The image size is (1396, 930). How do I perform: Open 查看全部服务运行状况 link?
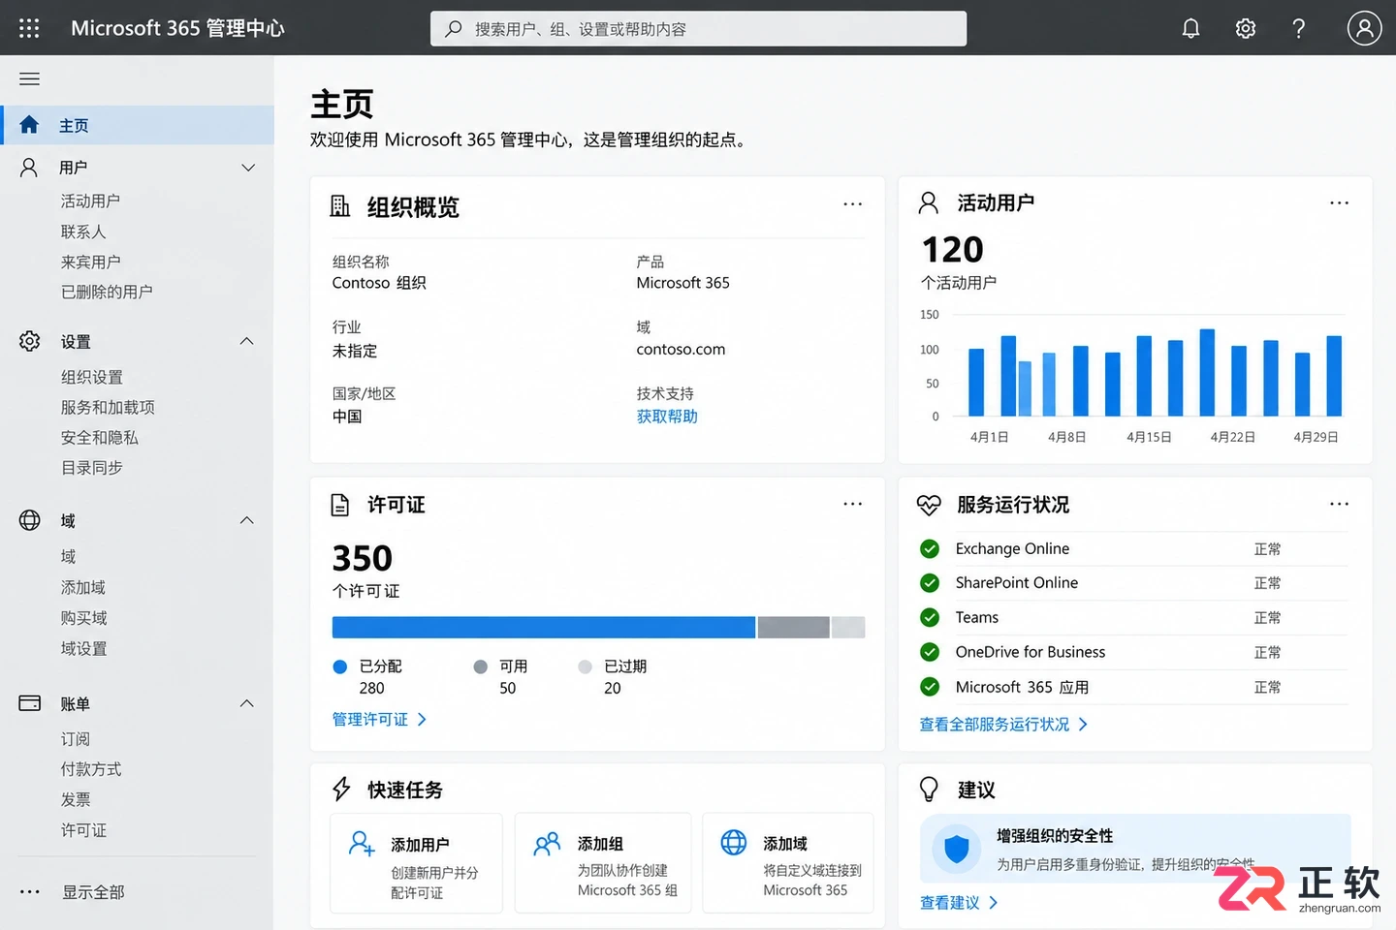click(1003, 725)
